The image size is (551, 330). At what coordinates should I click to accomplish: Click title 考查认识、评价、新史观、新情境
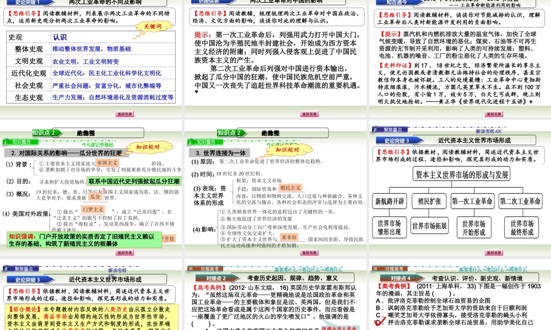tap(477, 278)
